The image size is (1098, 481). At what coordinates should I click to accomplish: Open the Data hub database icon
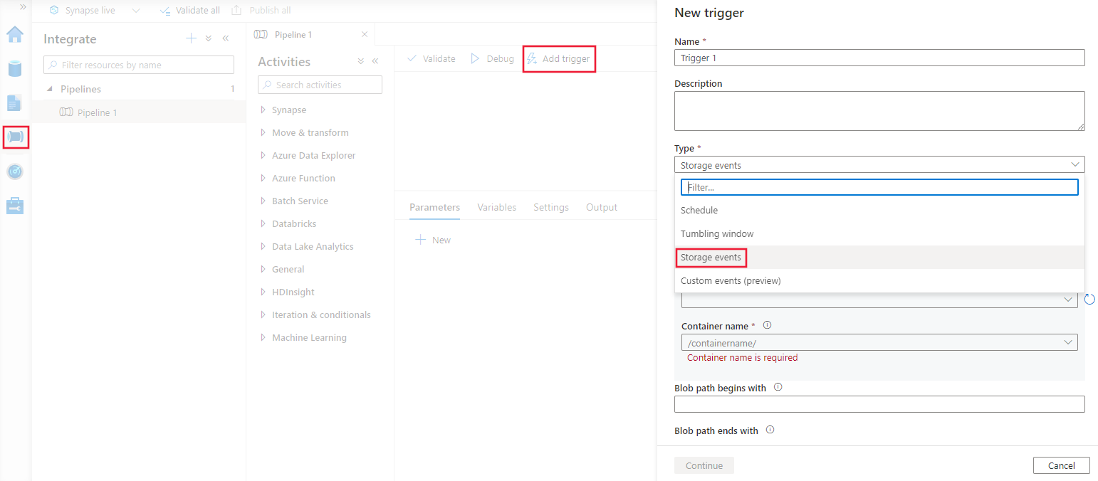[x=15, y=68]
